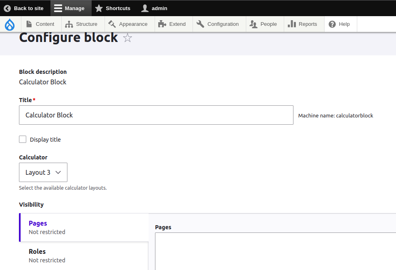Click the Drupal logo in the toolbar
Image resolution: width=396 pixels, height=270 pixels.
tap(10, 24)
